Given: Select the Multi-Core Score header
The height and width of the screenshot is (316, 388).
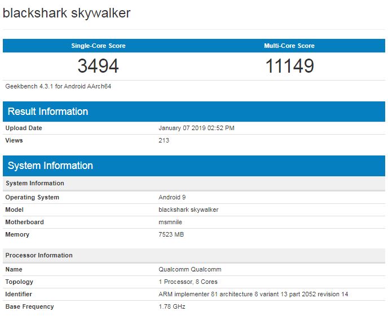Looking at the screenshot, I should [289, 46].
